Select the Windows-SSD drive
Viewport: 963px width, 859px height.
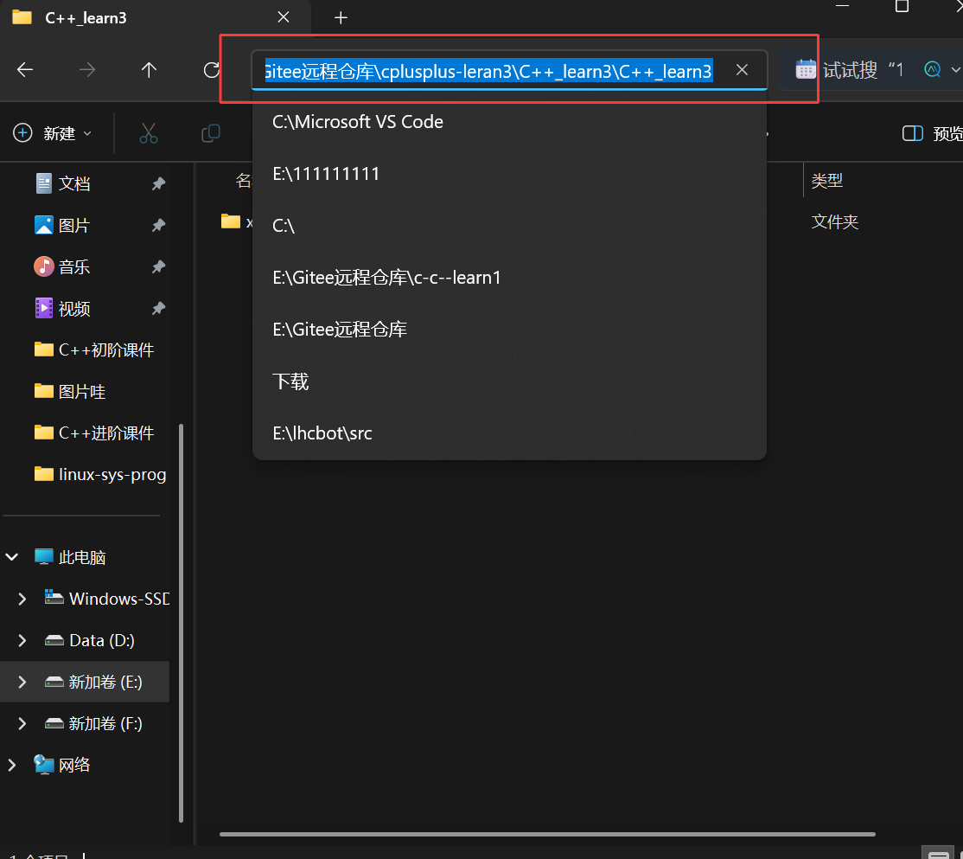(107, 599)
